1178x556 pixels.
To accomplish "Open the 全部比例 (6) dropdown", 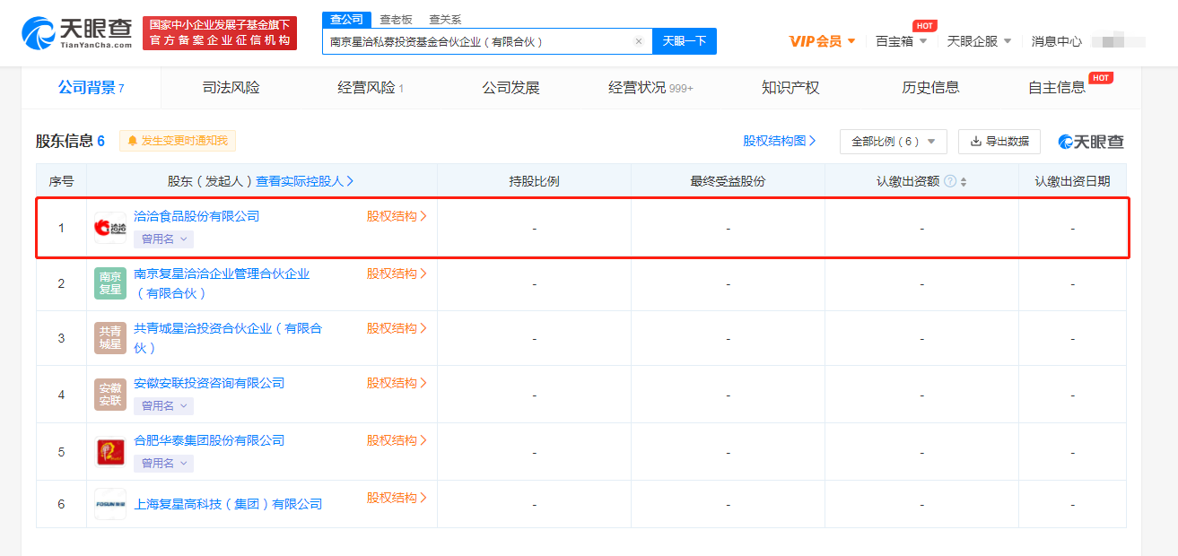I will point(894,142).
